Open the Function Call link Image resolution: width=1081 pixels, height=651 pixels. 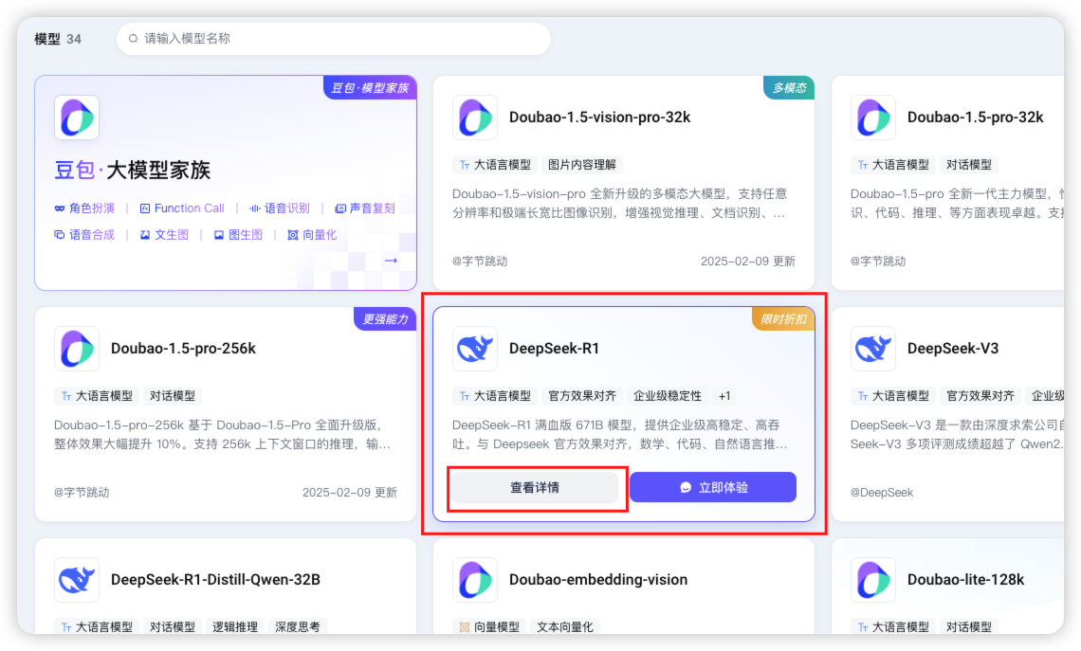pos(182,208)
